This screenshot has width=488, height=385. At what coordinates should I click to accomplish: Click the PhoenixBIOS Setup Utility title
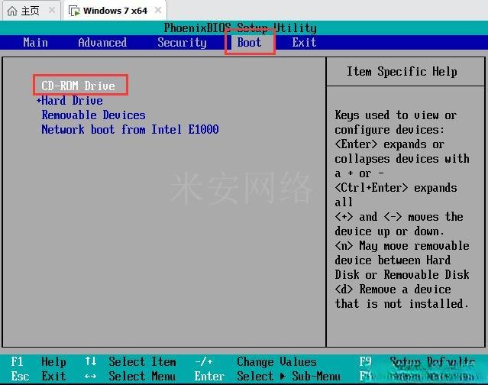[x=241, y=28]
